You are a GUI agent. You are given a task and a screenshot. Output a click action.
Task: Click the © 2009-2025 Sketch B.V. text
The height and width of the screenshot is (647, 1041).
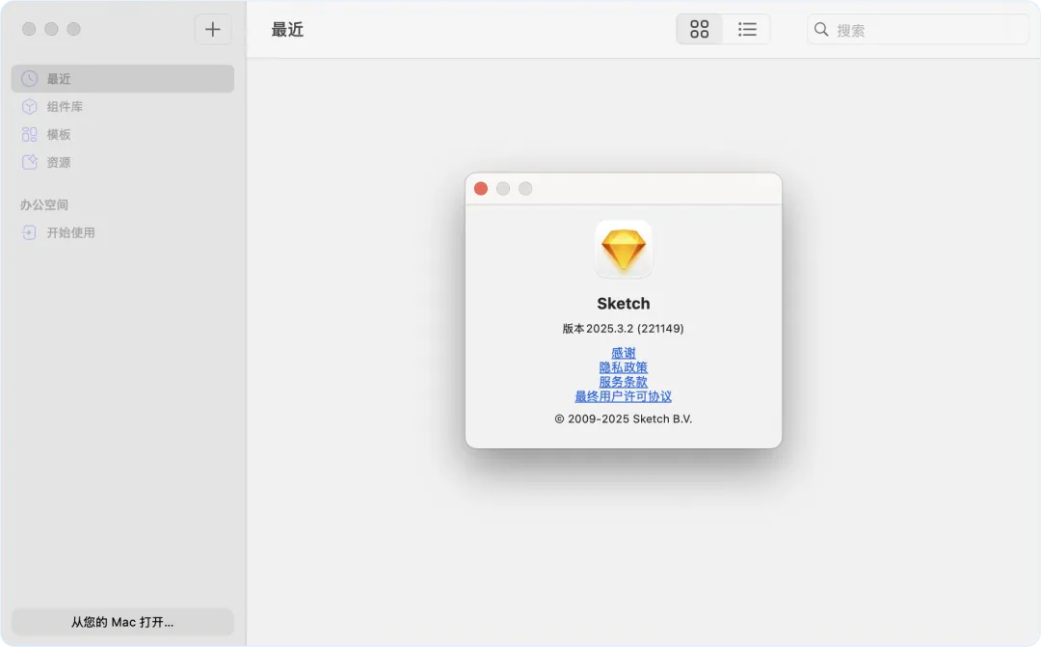pyautogui.click(x=624, y=418)
